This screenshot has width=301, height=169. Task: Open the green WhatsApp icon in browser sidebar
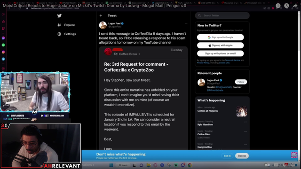(3, 45)
